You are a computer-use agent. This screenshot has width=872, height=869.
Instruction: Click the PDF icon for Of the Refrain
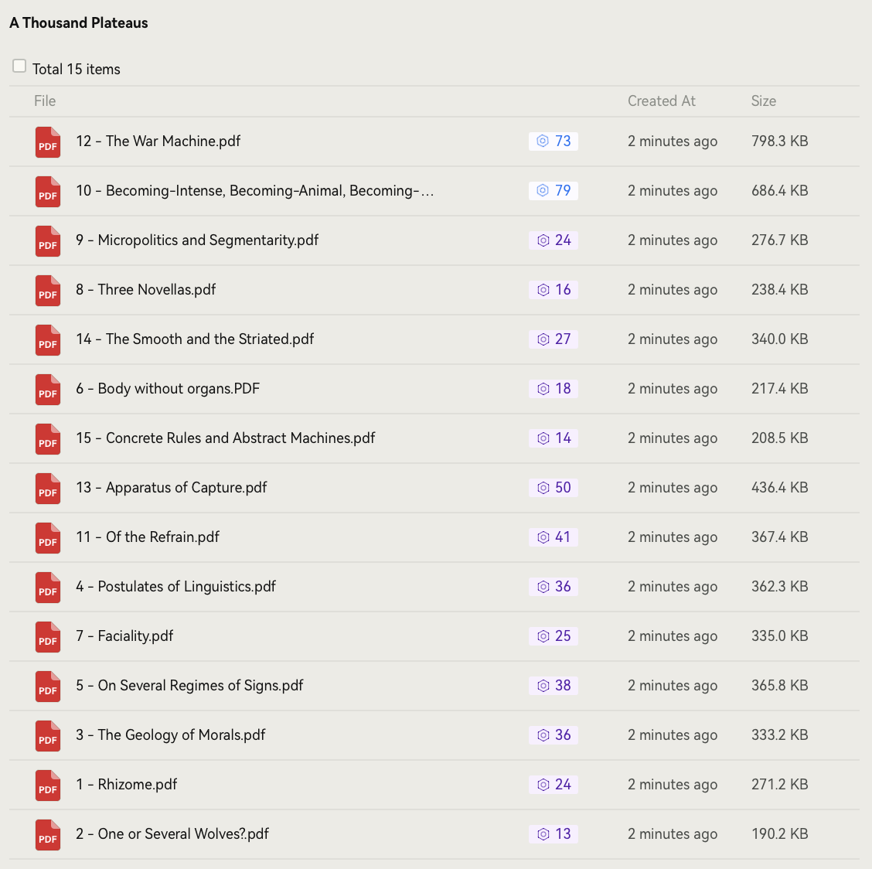tap(48, 538)
